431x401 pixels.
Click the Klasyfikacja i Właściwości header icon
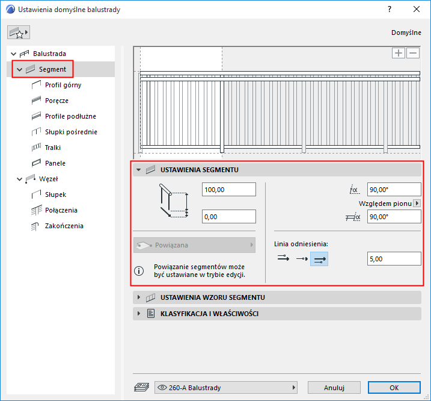tap(151, 314)
